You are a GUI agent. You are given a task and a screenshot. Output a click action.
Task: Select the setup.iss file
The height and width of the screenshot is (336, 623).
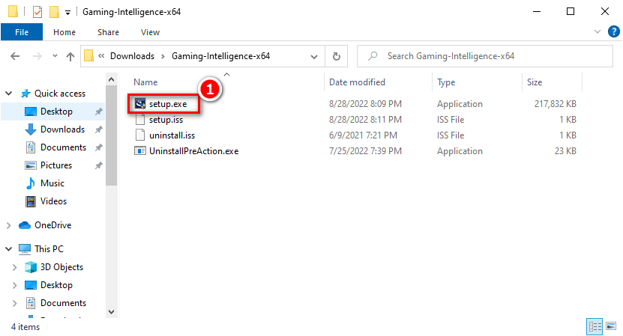click(x=166, y=120)
